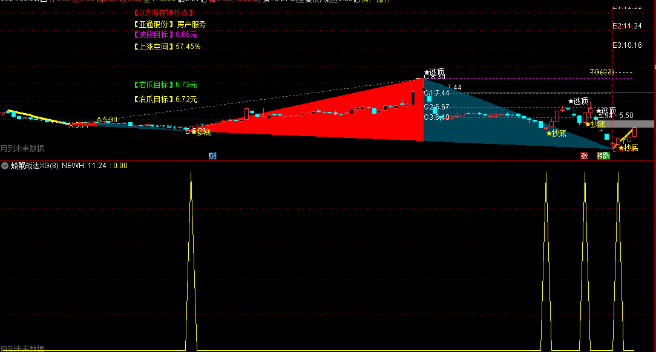Click the A:5.90 point label
Viewport: 656px width, 352px height.
107,120
